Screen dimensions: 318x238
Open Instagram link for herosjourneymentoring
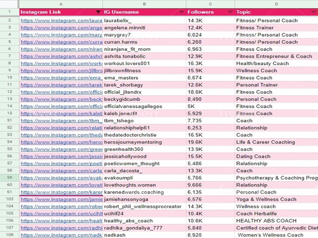coord(61,142)
